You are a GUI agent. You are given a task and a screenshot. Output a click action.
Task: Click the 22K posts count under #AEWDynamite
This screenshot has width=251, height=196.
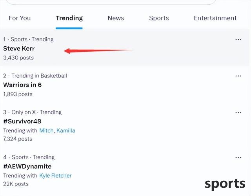click(16, 184)
